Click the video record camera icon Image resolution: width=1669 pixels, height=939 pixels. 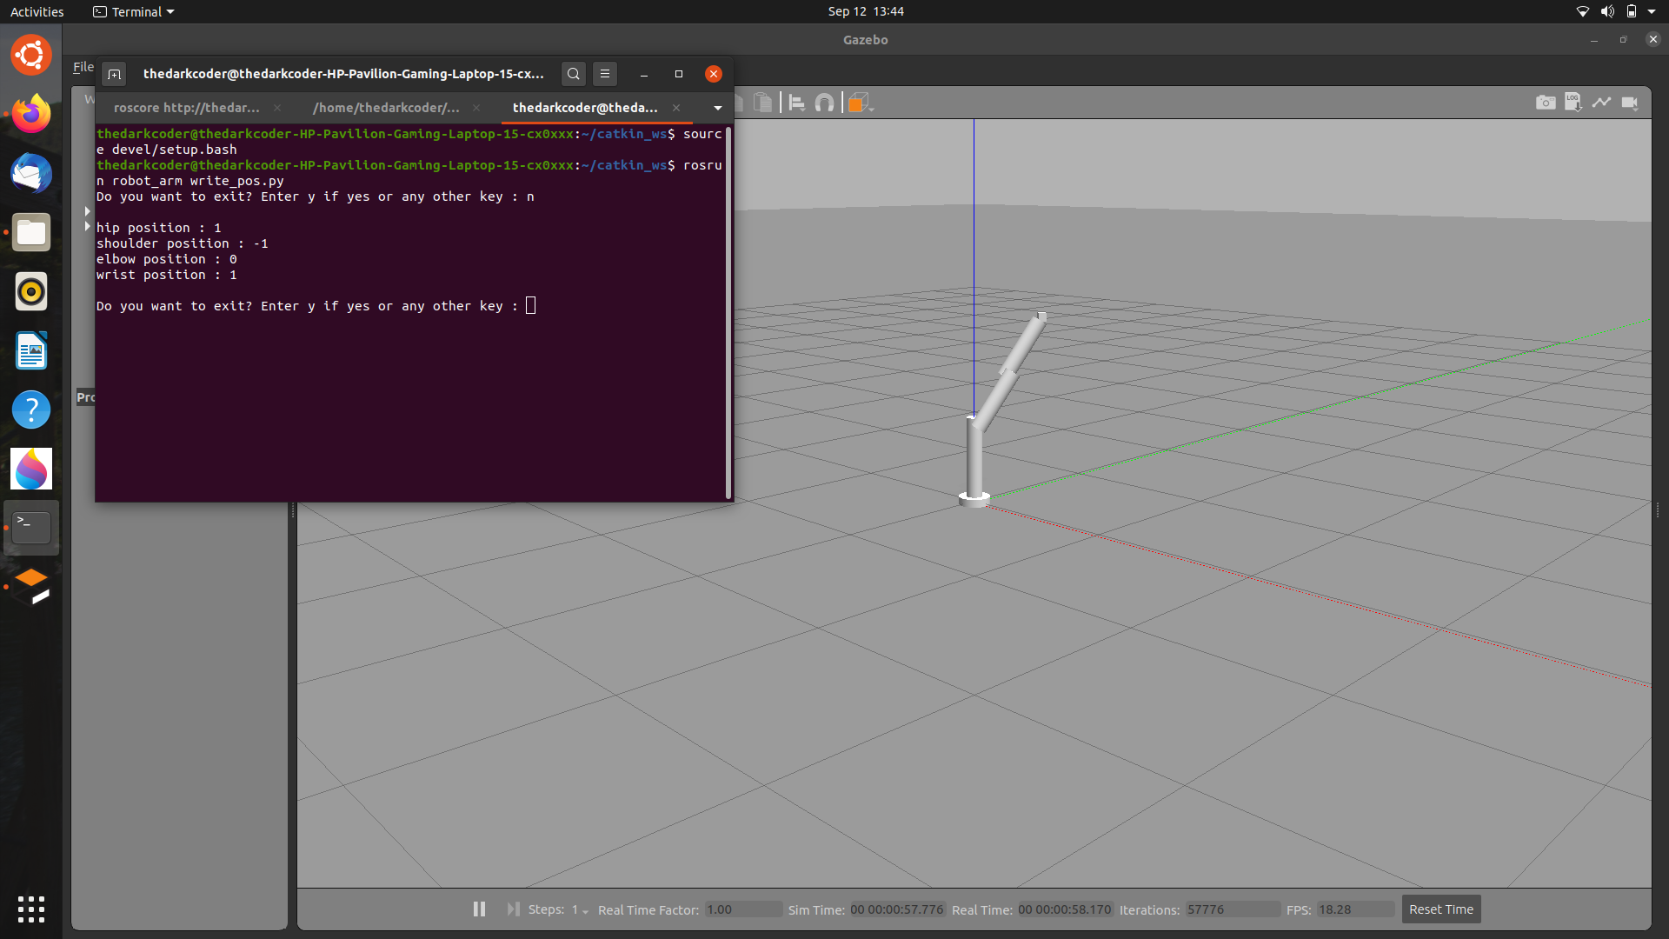pos(1630,103)
